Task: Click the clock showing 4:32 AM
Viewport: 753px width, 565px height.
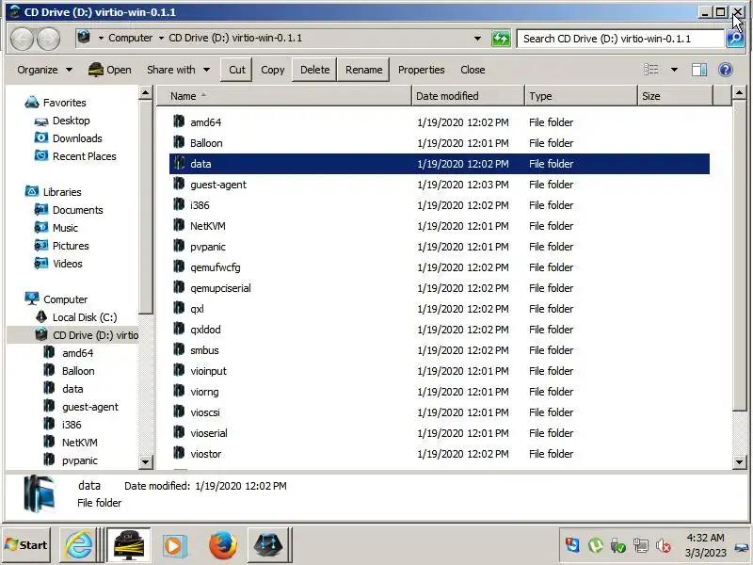Action: coord(705,537)
